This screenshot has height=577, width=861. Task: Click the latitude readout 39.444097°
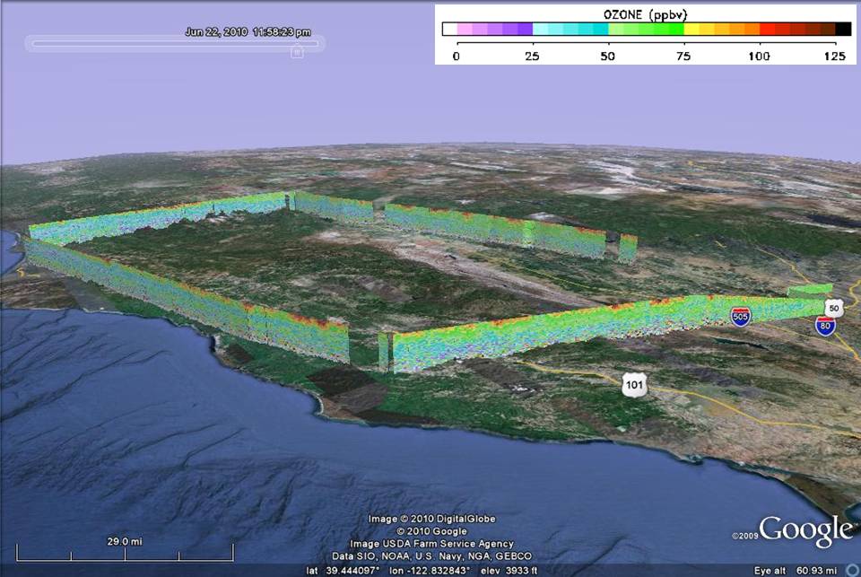click(x=344, y=571)
